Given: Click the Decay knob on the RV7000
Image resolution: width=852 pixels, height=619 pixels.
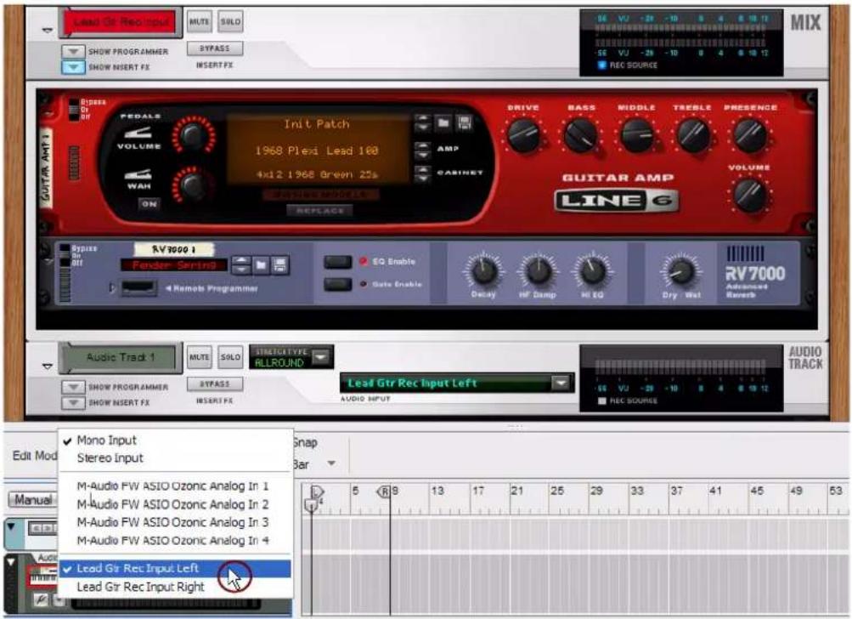Looking at the screenshot, I should tap(483, 271).
